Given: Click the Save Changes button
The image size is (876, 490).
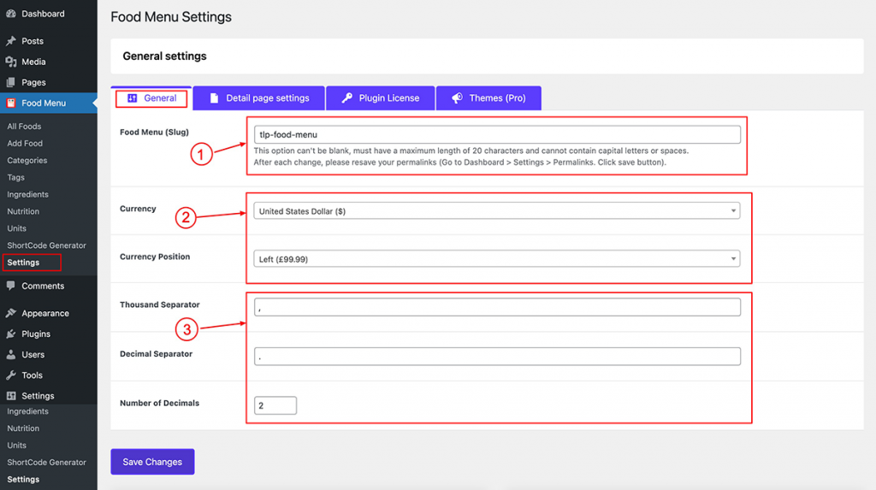Looking at the screenshot, I should coord(152,462).
